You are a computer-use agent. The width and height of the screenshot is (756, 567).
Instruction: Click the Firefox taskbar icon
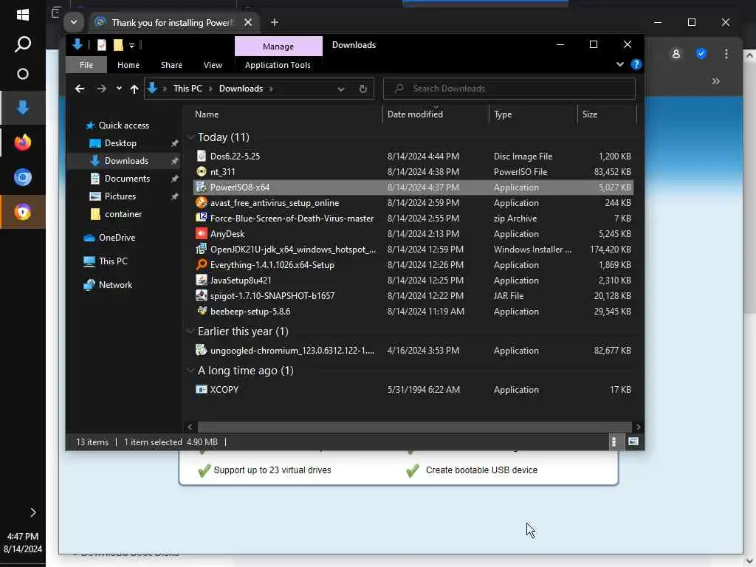(23, 142)
